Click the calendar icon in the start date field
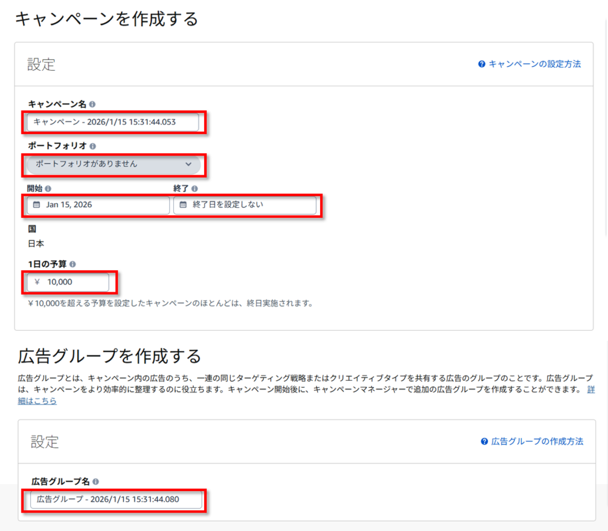 37,204
